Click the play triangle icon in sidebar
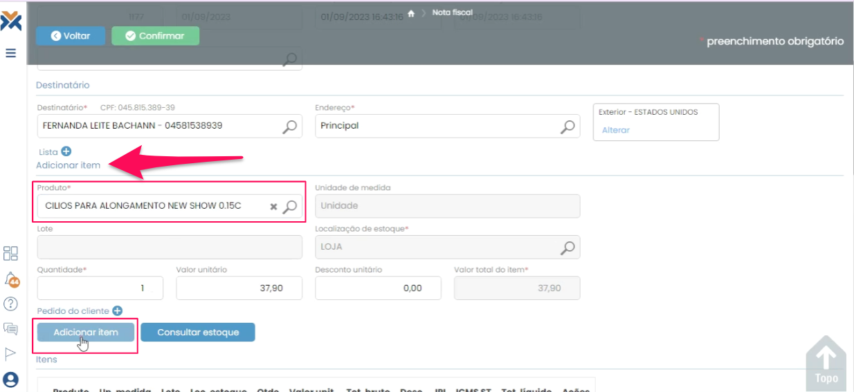Viewport: 854px width, 392px height. pos(10,354)
